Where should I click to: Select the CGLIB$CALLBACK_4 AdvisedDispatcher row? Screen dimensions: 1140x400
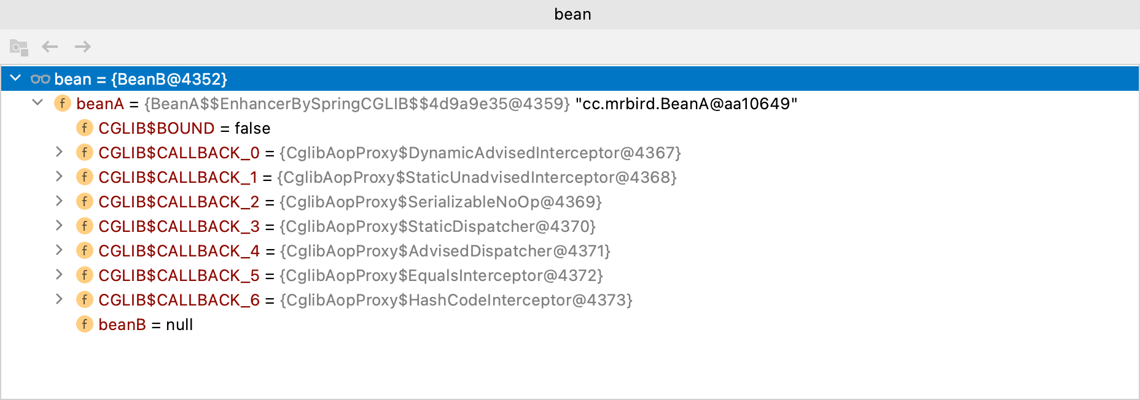354,251
